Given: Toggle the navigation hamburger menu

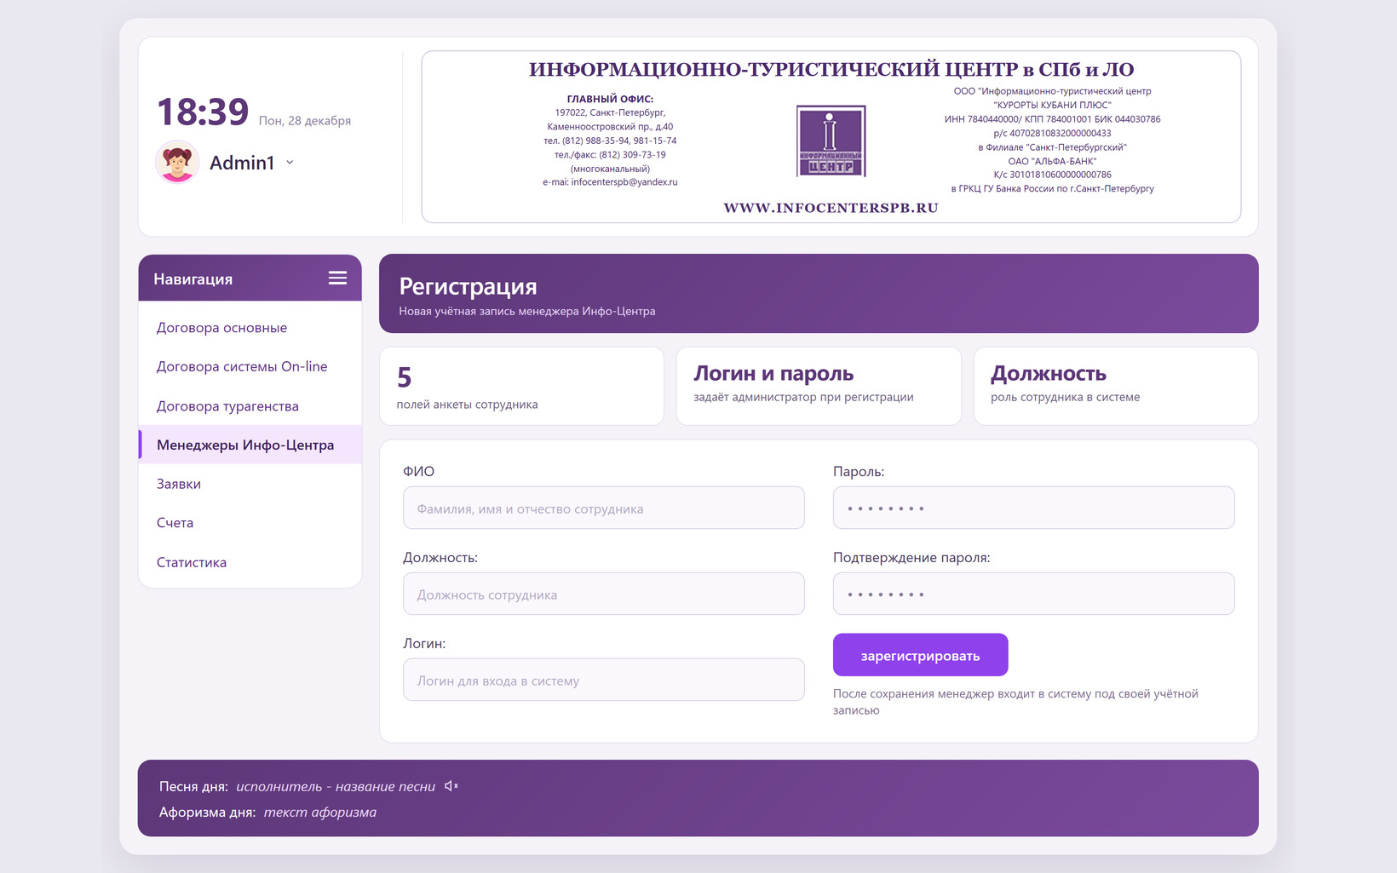Looking at the screenshot, I should pyautogui.click(x=337, y=278).
